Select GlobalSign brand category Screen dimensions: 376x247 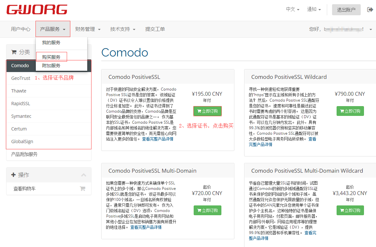(x=49, y=142)
